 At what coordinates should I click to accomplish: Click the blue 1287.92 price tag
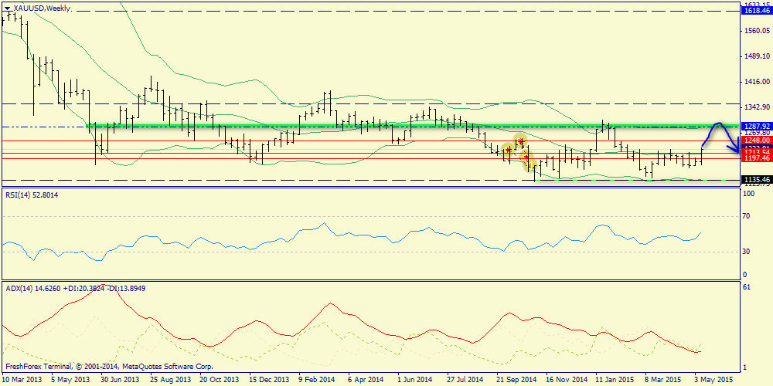pyautogui.click(x=755, y=126)
